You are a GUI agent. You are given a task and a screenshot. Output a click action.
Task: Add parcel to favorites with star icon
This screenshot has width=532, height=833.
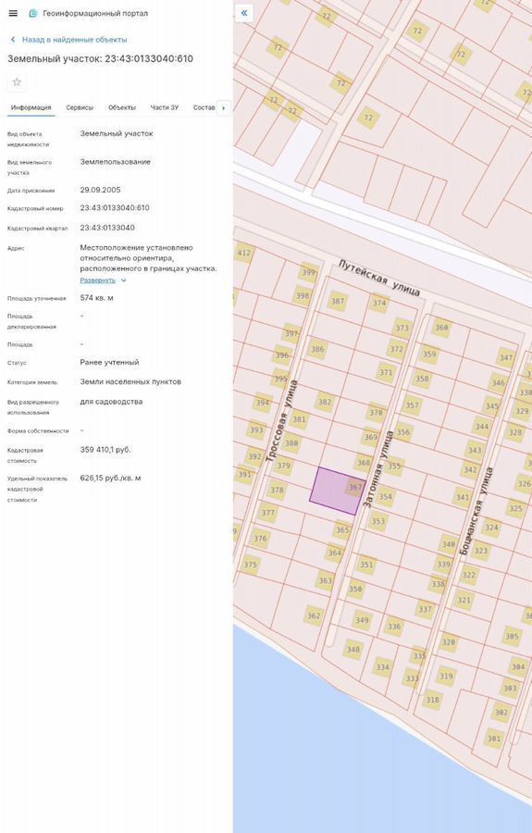(17, 81)
